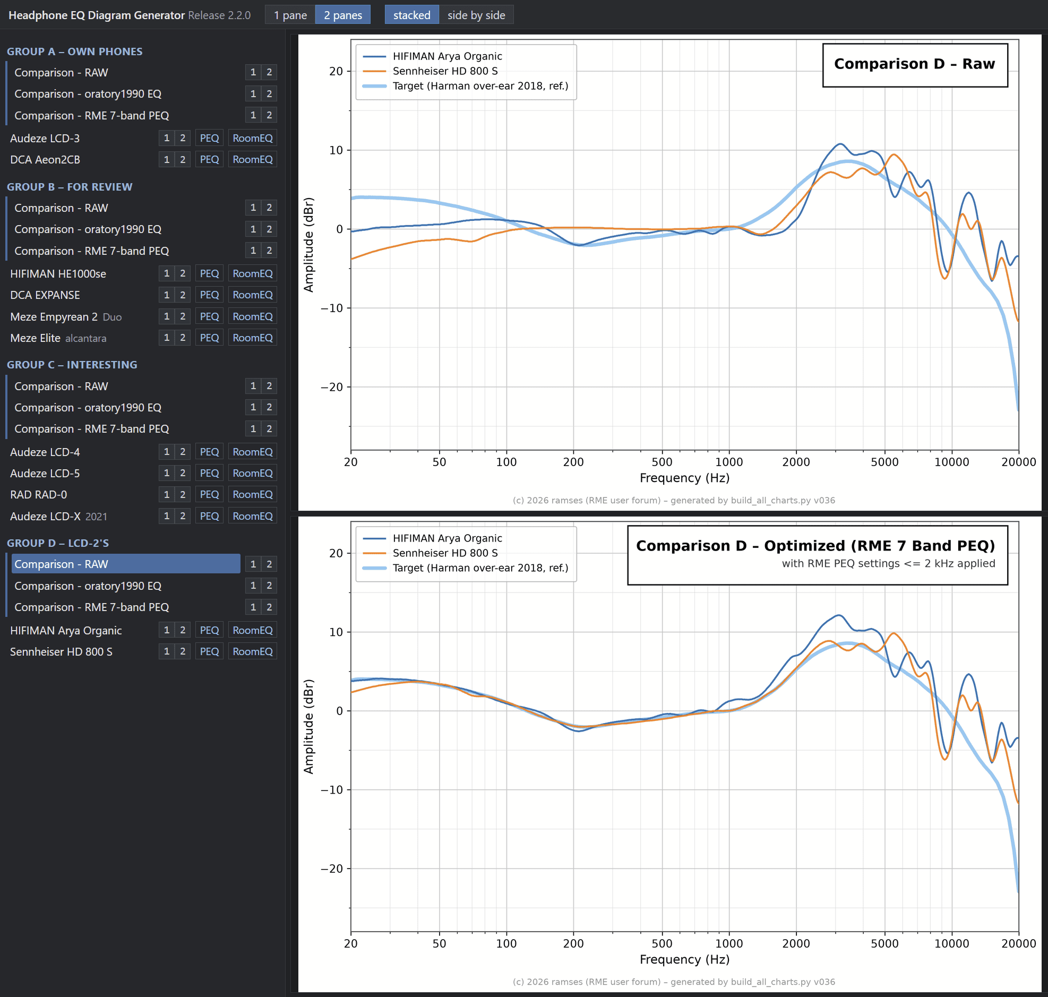Open PEQ for Audeze LCD-X

209,517
